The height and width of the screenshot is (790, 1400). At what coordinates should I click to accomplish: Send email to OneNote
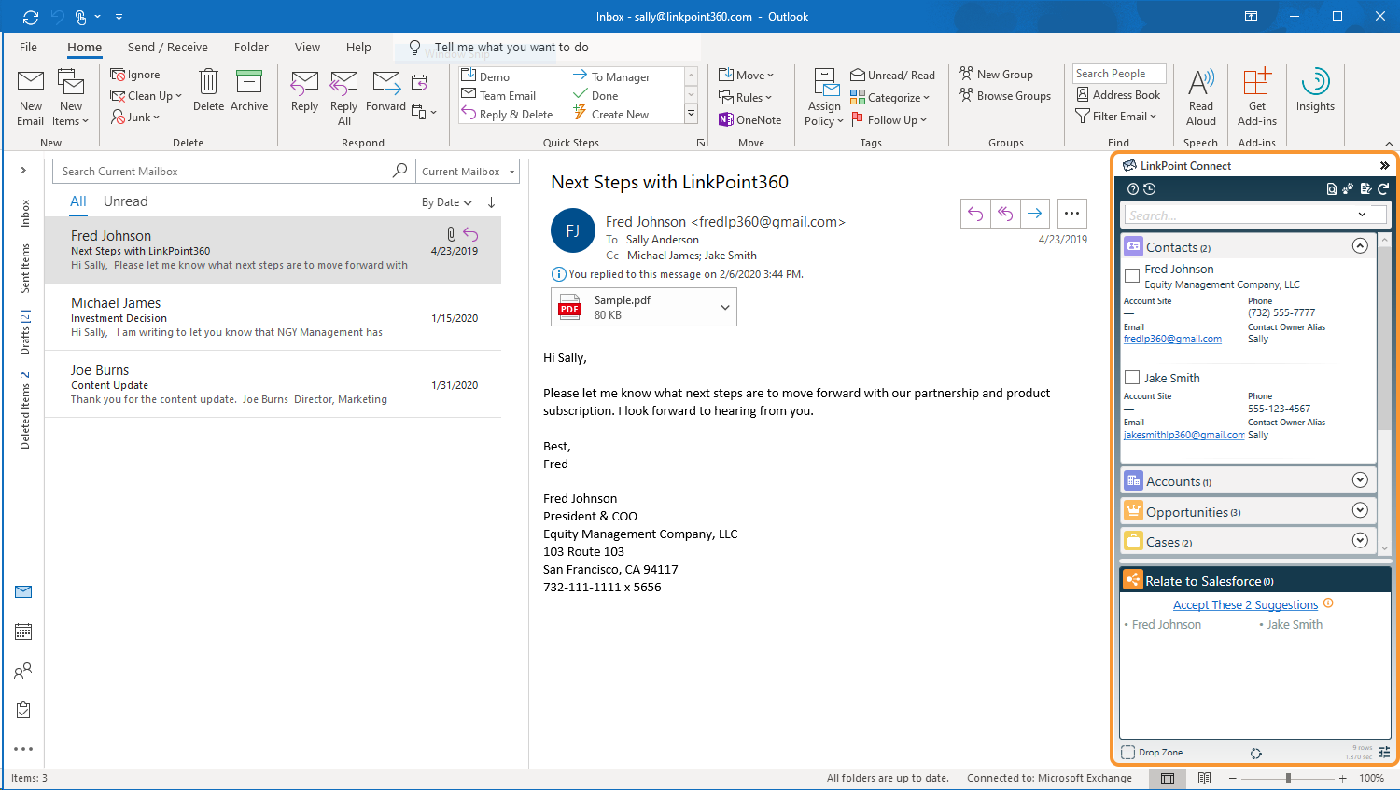tap(749, 120)
